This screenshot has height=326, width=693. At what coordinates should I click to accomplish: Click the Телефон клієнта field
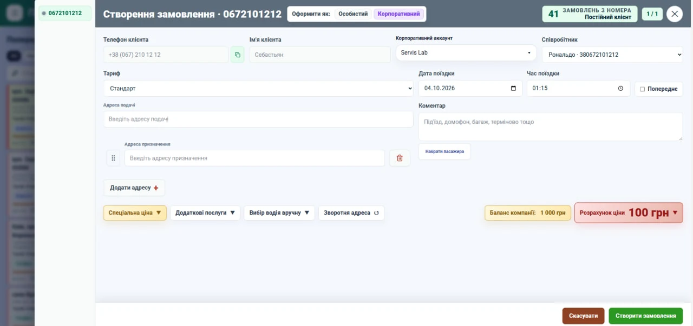[x=166, y=55]
